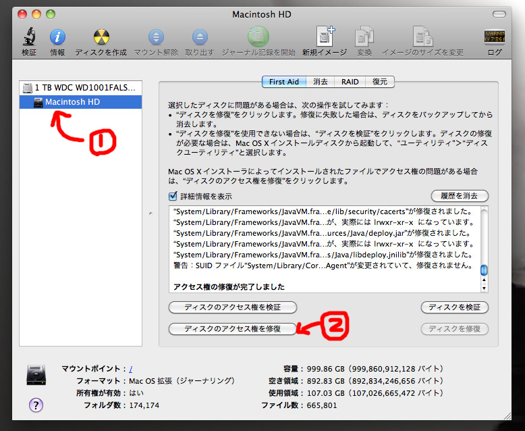
Task: Click the 665,801 file count value
Action: [x=321, y=405]
